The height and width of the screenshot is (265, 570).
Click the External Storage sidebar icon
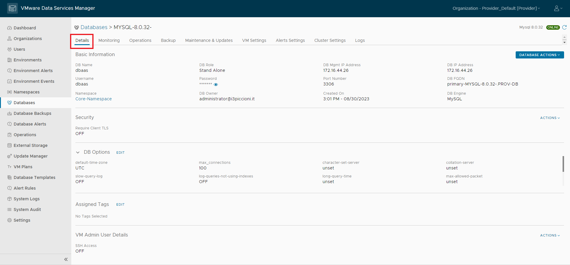click(9, 145)
